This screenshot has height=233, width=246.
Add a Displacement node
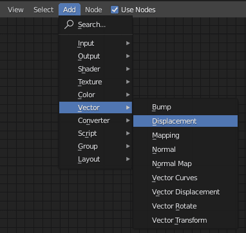pyautogui.click(x=185, y=121)
